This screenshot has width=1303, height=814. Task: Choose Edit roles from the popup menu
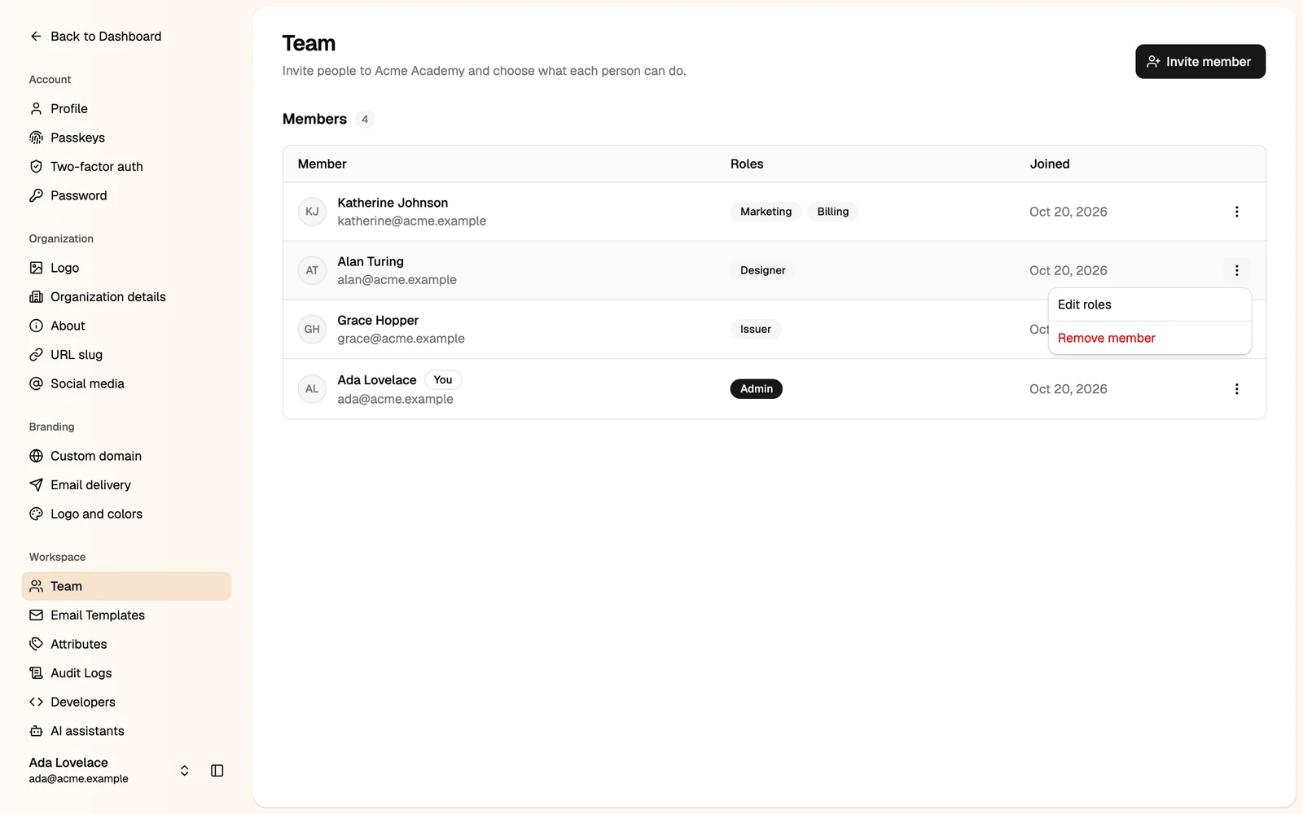tap(1149, 304)
